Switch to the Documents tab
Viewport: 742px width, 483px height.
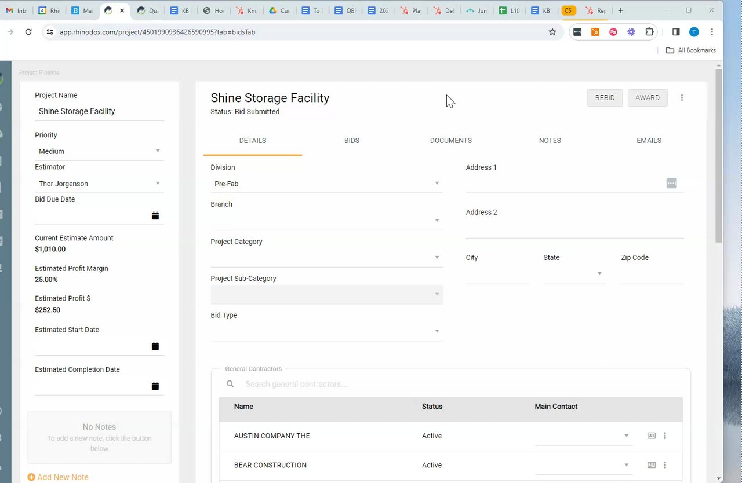[x=450, y=141]
